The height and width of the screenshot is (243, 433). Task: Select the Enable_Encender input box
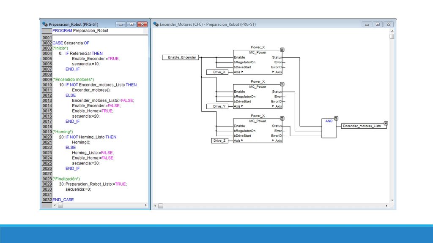180,57
